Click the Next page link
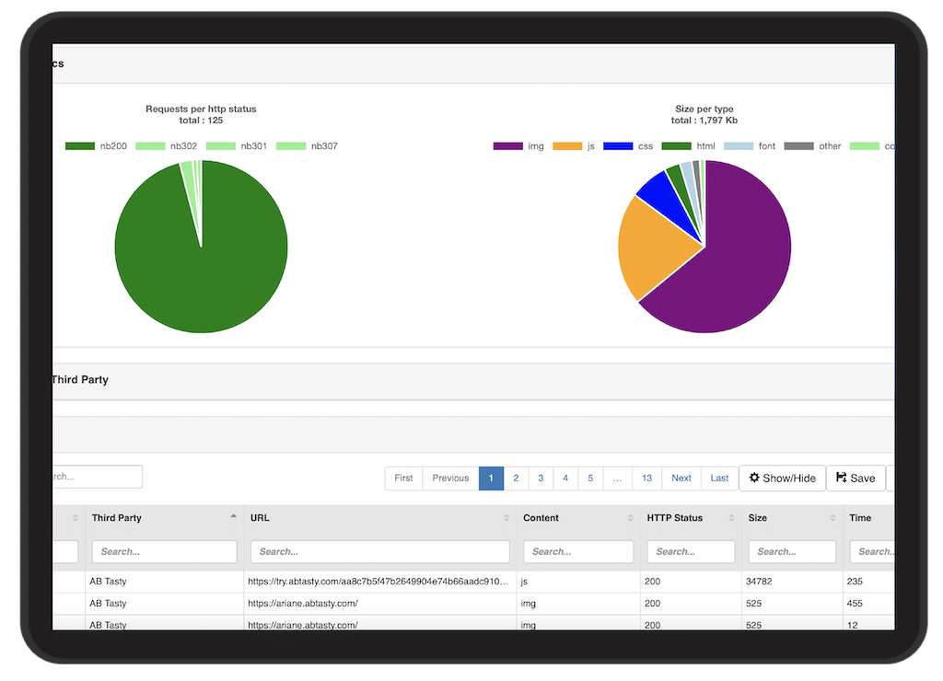Image resolution: width=943 pixels, height=681 pixels. pos(681,479)
